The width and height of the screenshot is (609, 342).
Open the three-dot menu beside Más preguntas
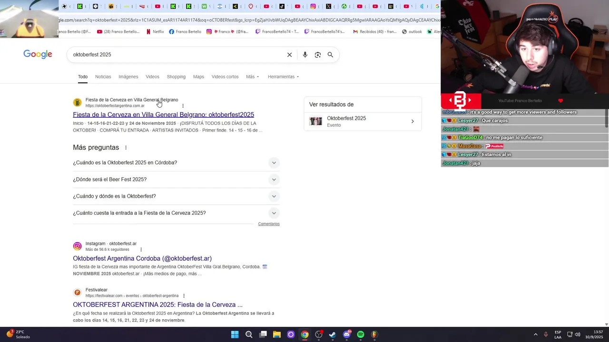pyautogui.click(x=126, y=148)
